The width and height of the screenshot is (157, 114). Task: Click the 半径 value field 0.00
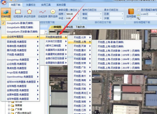coord(72,18)
